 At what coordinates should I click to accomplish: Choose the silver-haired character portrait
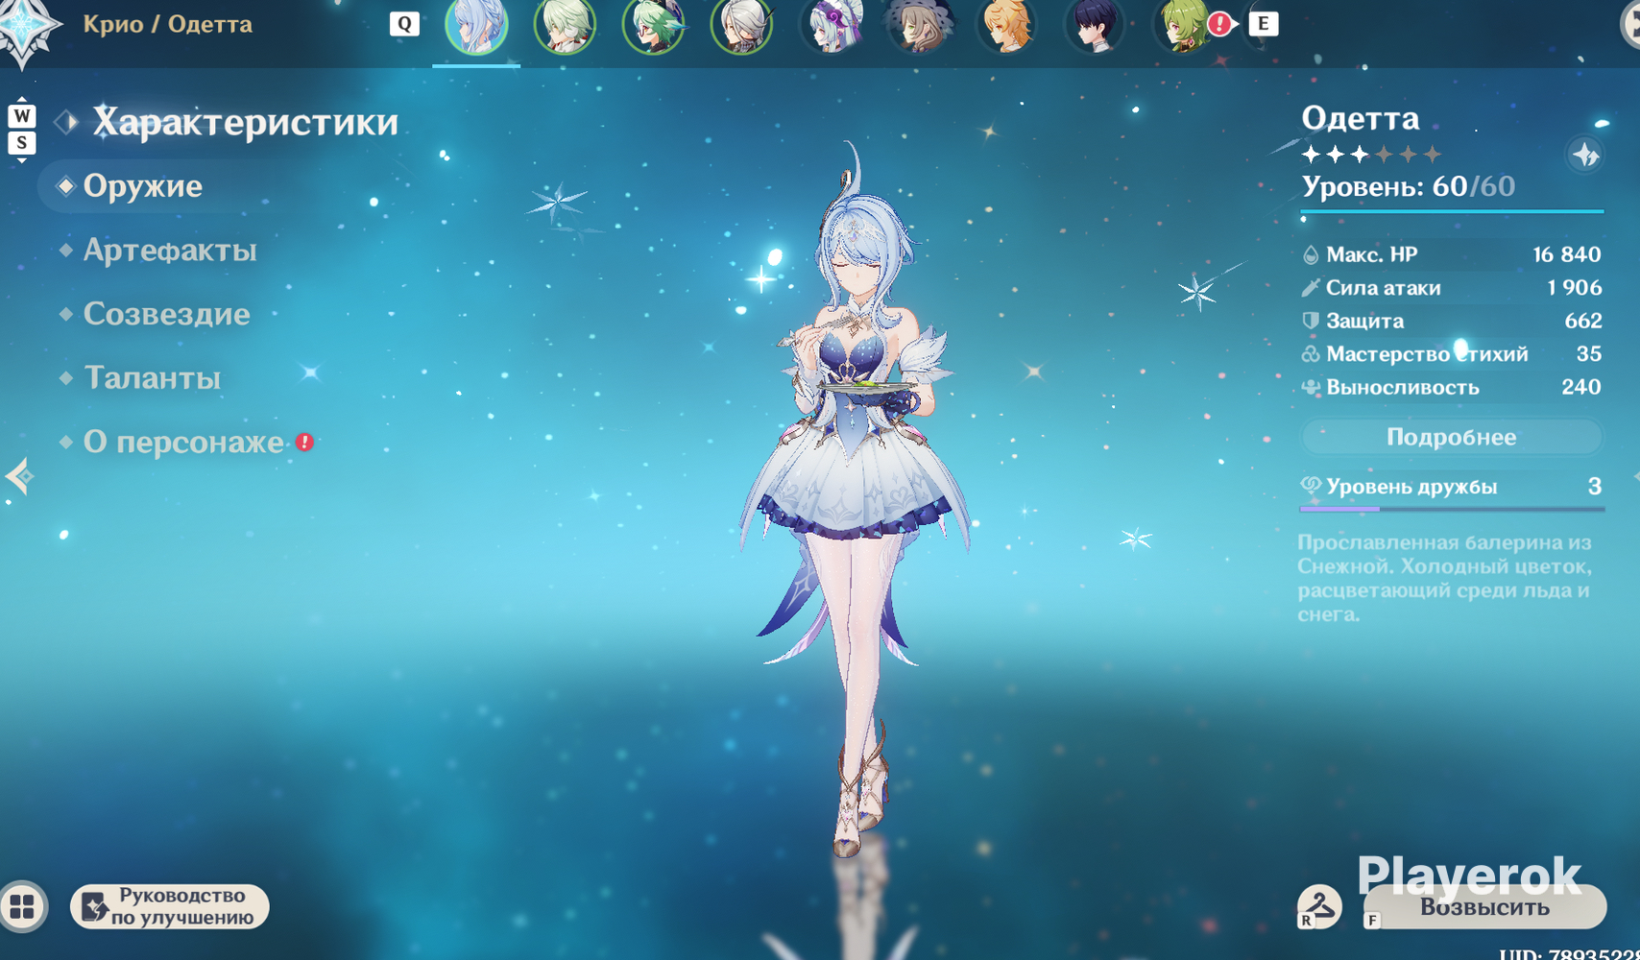tap(741, 26)
